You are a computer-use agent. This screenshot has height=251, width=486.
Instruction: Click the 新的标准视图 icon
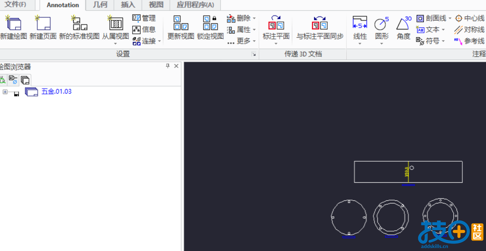click(79, 23)
